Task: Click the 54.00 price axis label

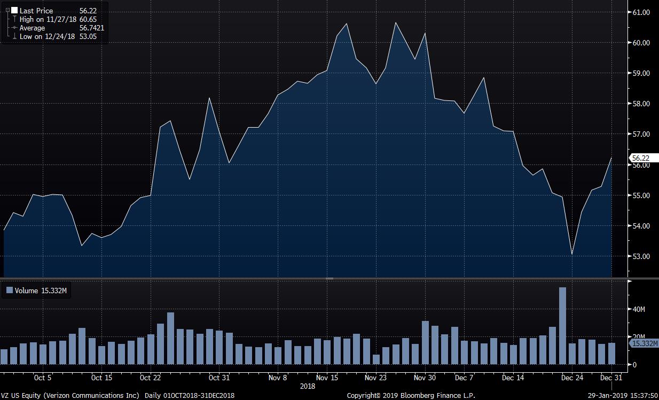Action: point(641,226)
